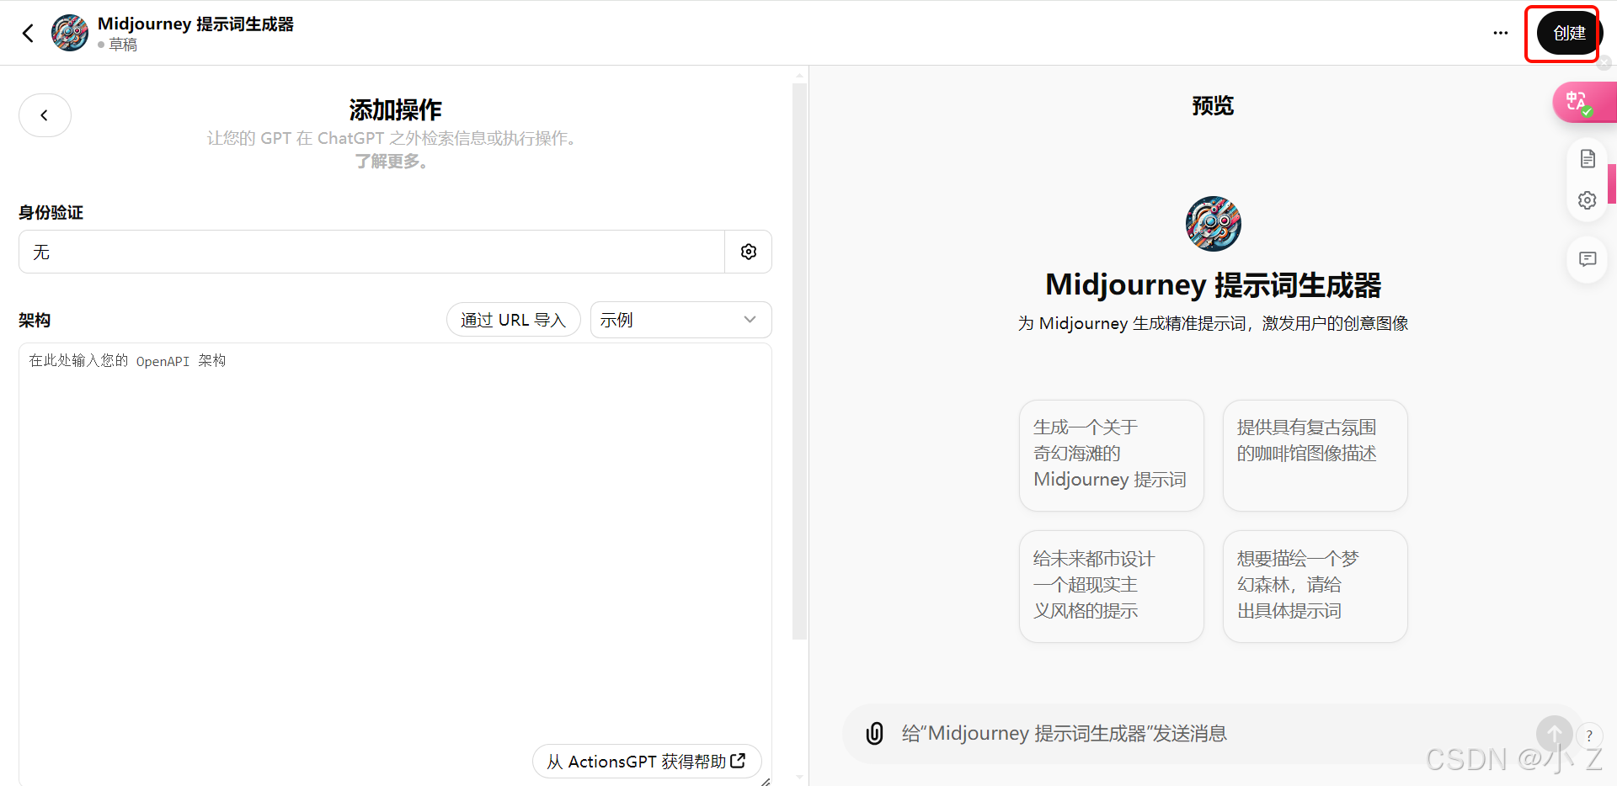Click 通过 URL 导入 button

(513, 320)
